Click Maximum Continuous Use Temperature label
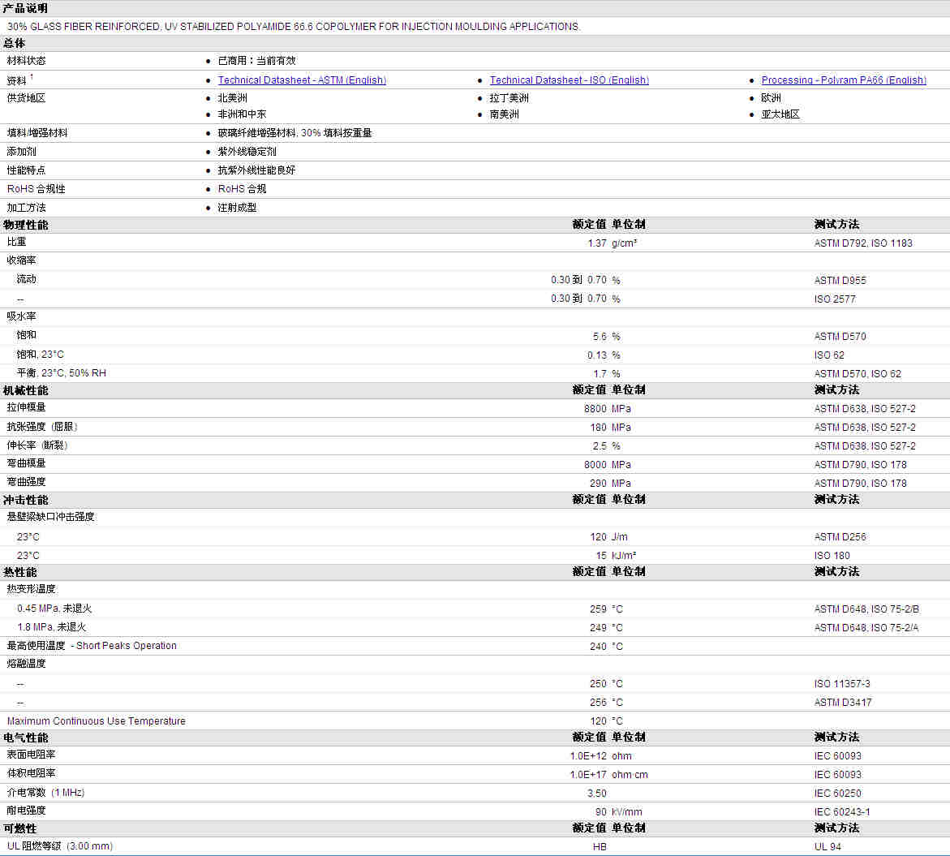The width and height of the screenshot is (950, 856). click(96, 721)
